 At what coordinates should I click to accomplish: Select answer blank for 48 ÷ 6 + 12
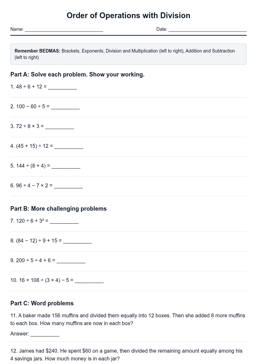[x=62, y=87]
